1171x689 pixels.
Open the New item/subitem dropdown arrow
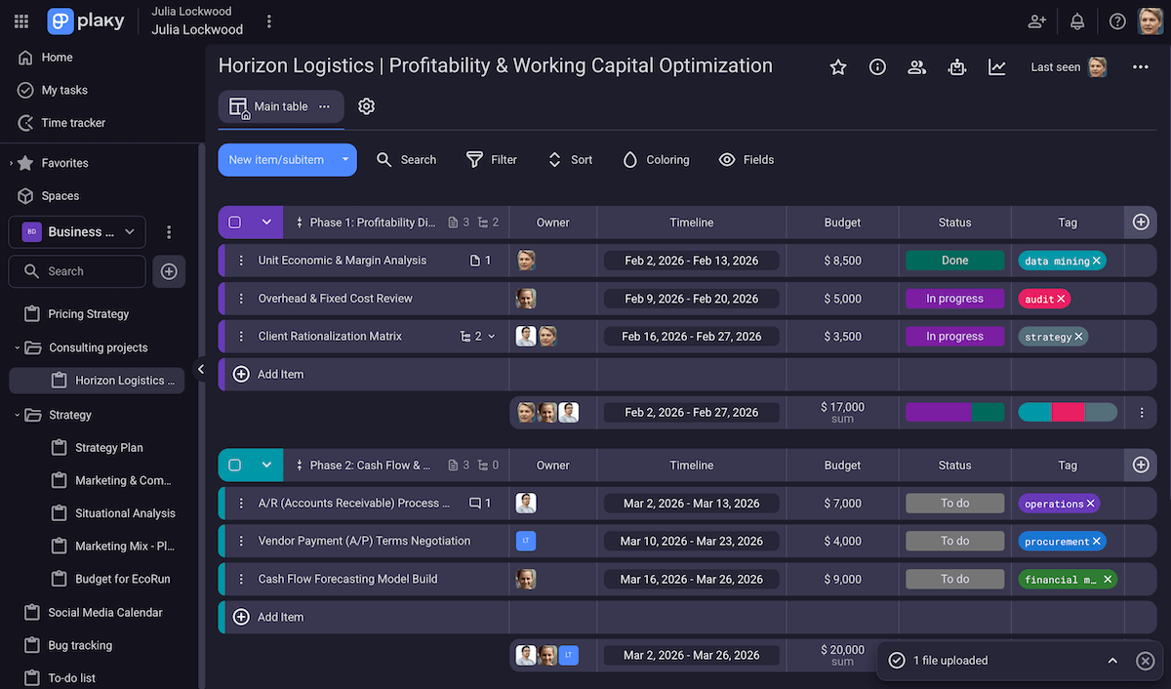coord(345,160)
